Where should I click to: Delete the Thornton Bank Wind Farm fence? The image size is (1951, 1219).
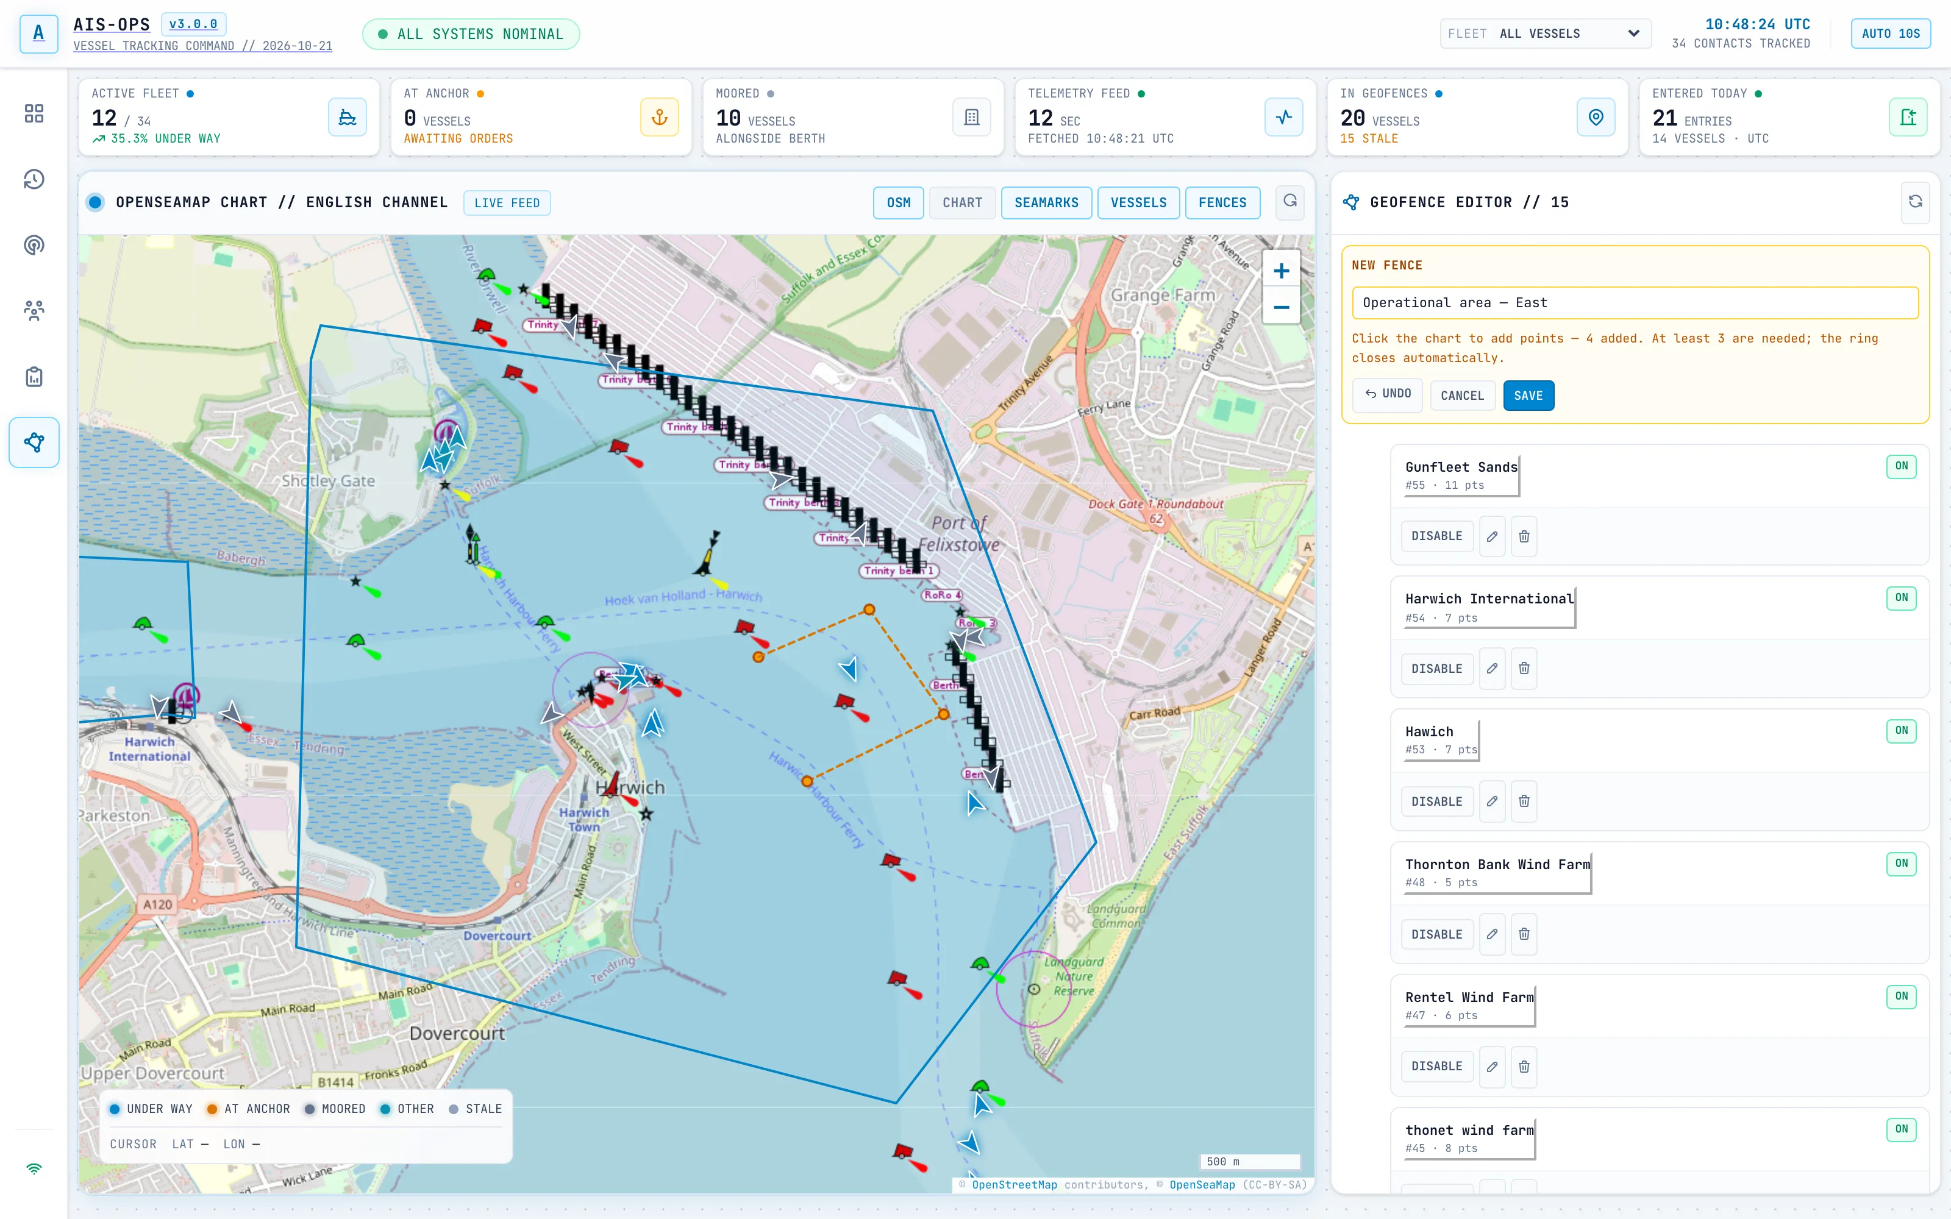click(x=1524, y=934)
